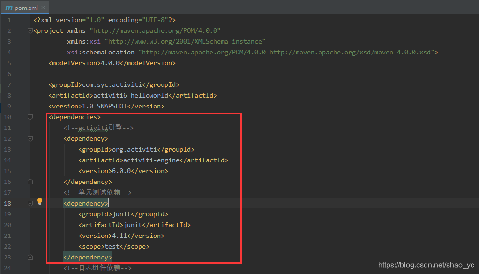479x274 pixels.
Task: Collapse the activiti-engine dependency element
Action: (30, 138)
